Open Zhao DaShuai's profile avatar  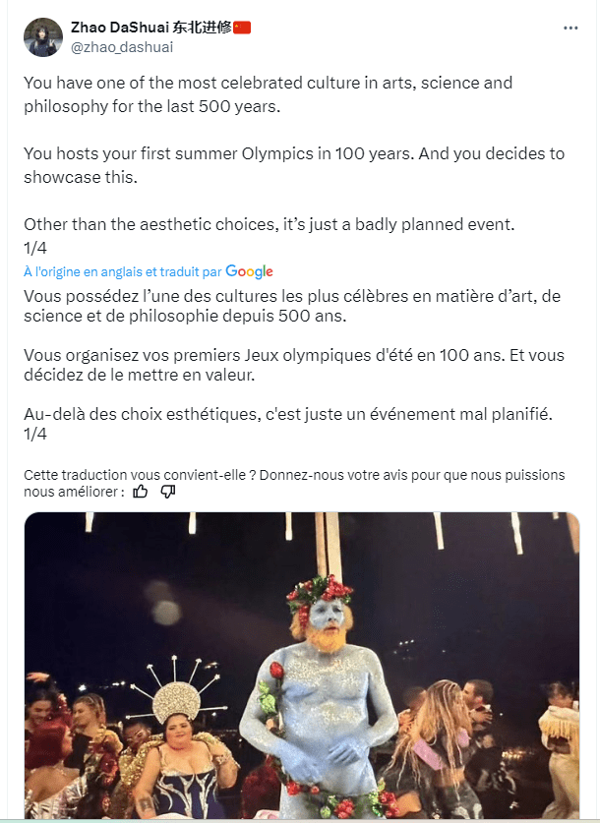pos(41,35)
